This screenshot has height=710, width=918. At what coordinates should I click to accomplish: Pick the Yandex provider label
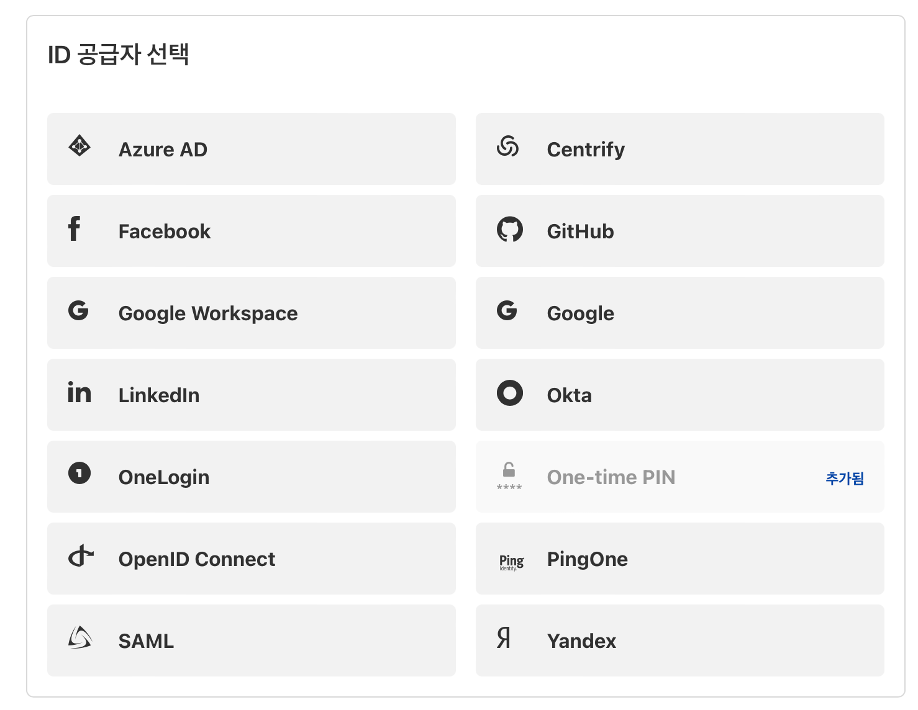click(581, 641)
